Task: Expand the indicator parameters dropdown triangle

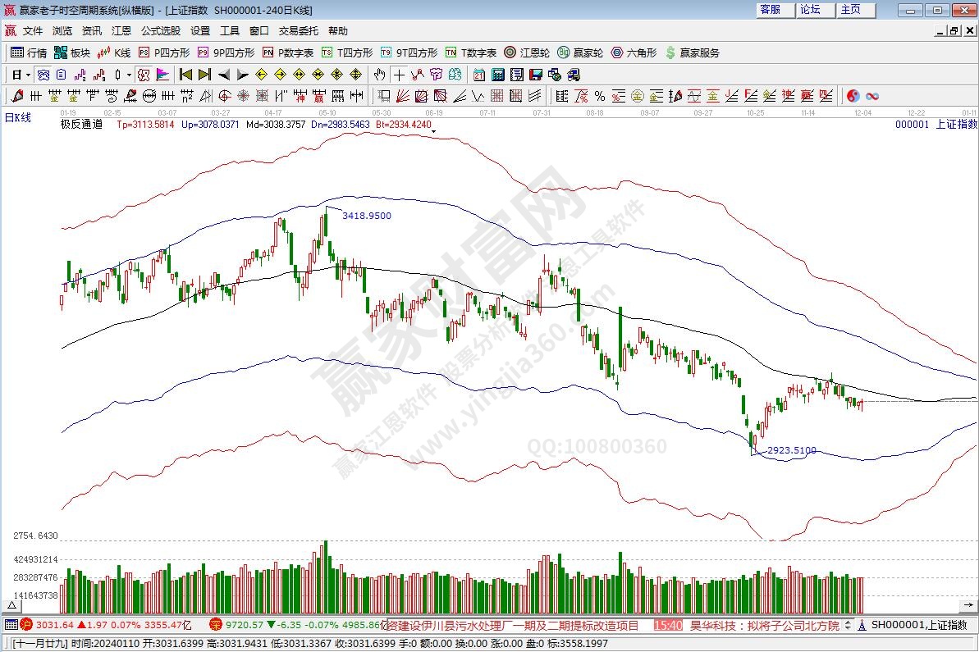Action: point(433,131)
